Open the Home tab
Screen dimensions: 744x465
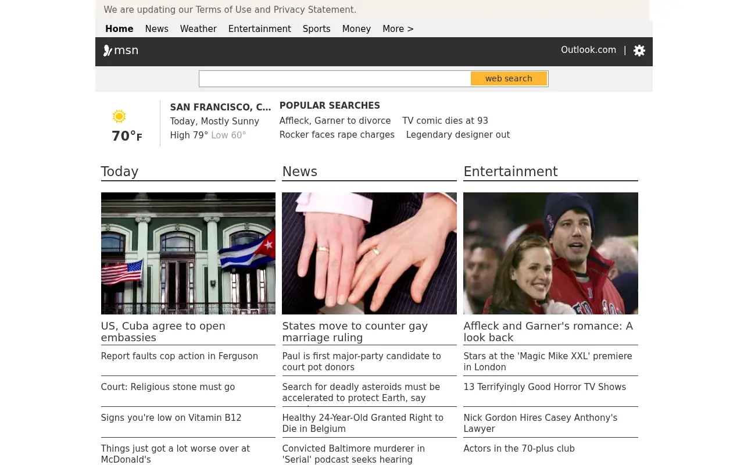[119, 29]
